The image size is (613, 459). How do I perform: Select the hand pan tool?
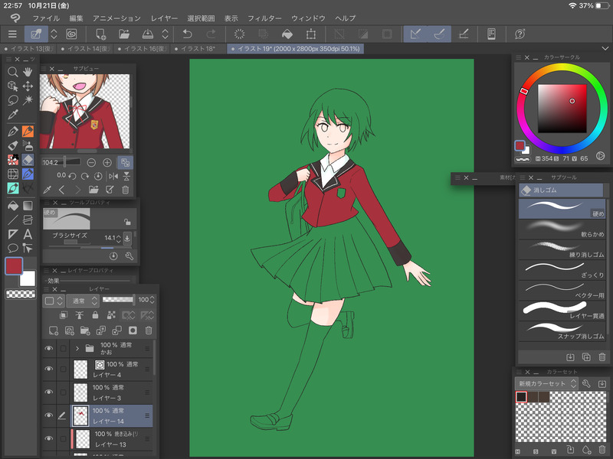(28, 72)
